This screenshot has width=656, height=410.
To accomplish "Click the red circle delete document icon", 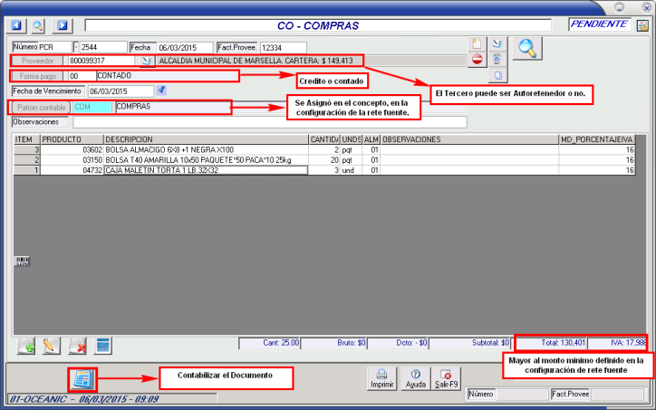I will click(478, 60).
